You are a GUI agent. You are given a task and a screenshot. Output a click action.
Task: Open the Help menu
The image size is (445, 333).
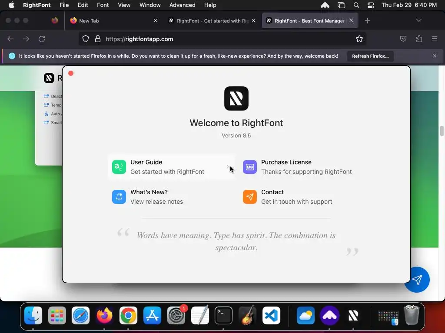(x=210, y=5)
